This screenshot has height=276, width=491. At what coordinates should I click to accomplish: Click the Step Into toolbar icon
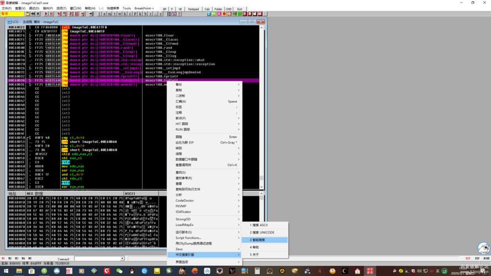[x=59, y=14]
